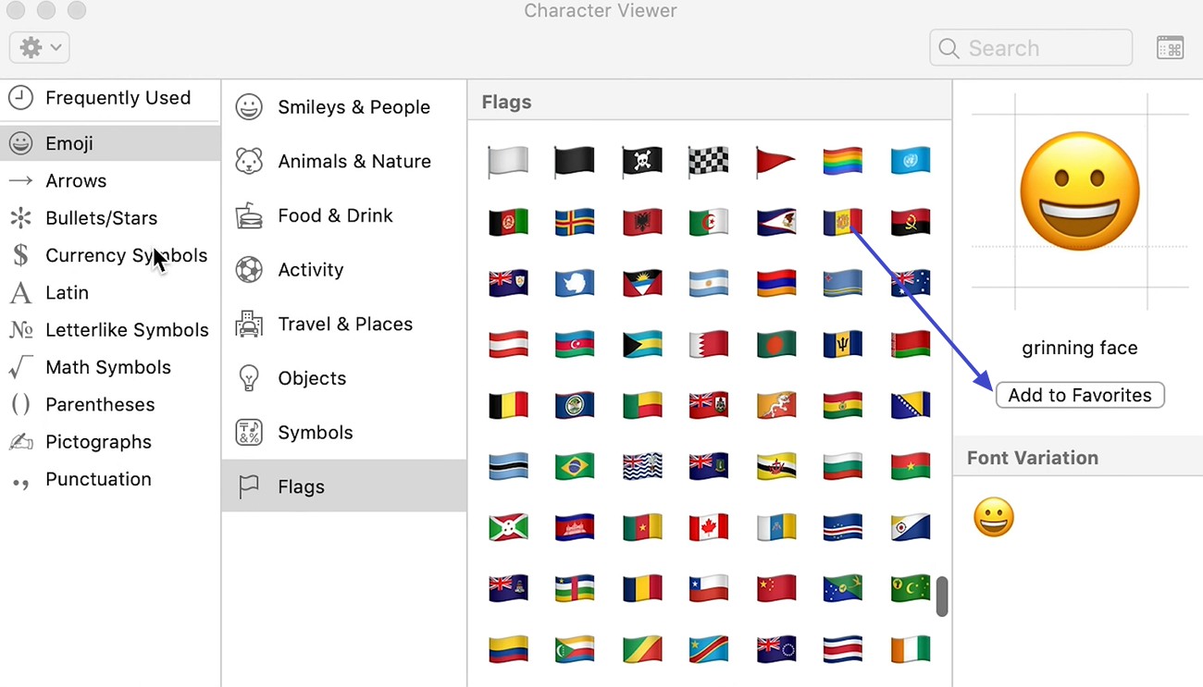Viewport: 1203px width, 687px height.
Task: Select Currency Symbols in the sidebar
Action: [x=110, y=255]
